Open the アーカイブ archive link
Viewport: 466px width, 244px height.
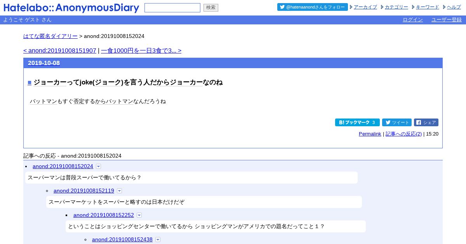pyautogui.click(x=365, y=7)
